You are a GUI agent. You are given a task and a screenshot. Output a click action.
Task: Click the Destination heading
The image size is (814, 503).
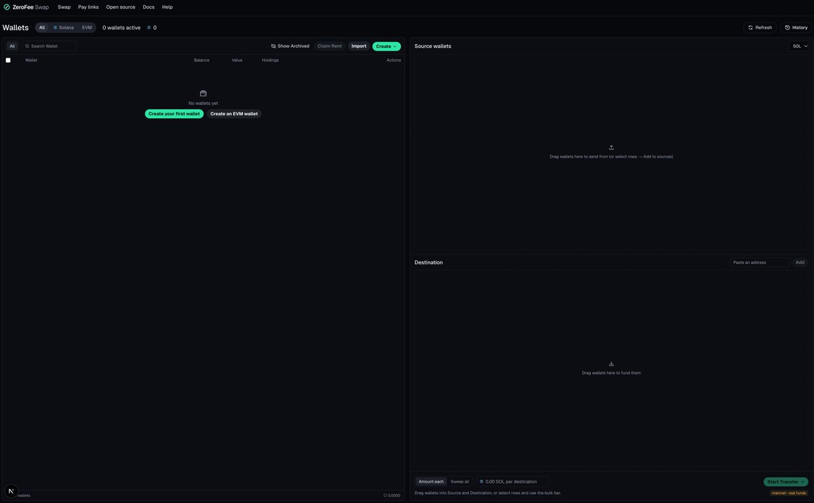tap(429, 262)
